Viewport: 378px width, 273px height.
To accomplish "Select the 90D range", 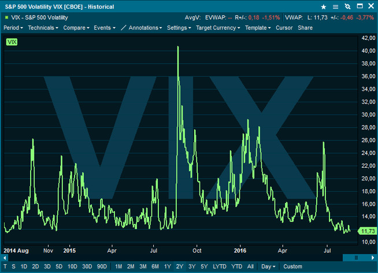I will tap(102, 267).
